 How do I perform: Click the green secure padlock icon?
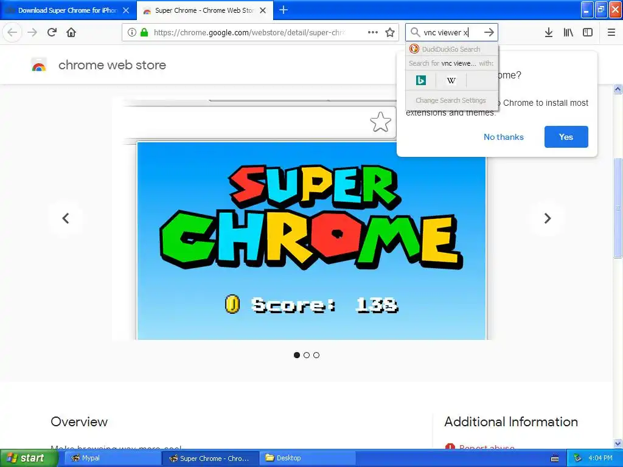pos(144,32)
